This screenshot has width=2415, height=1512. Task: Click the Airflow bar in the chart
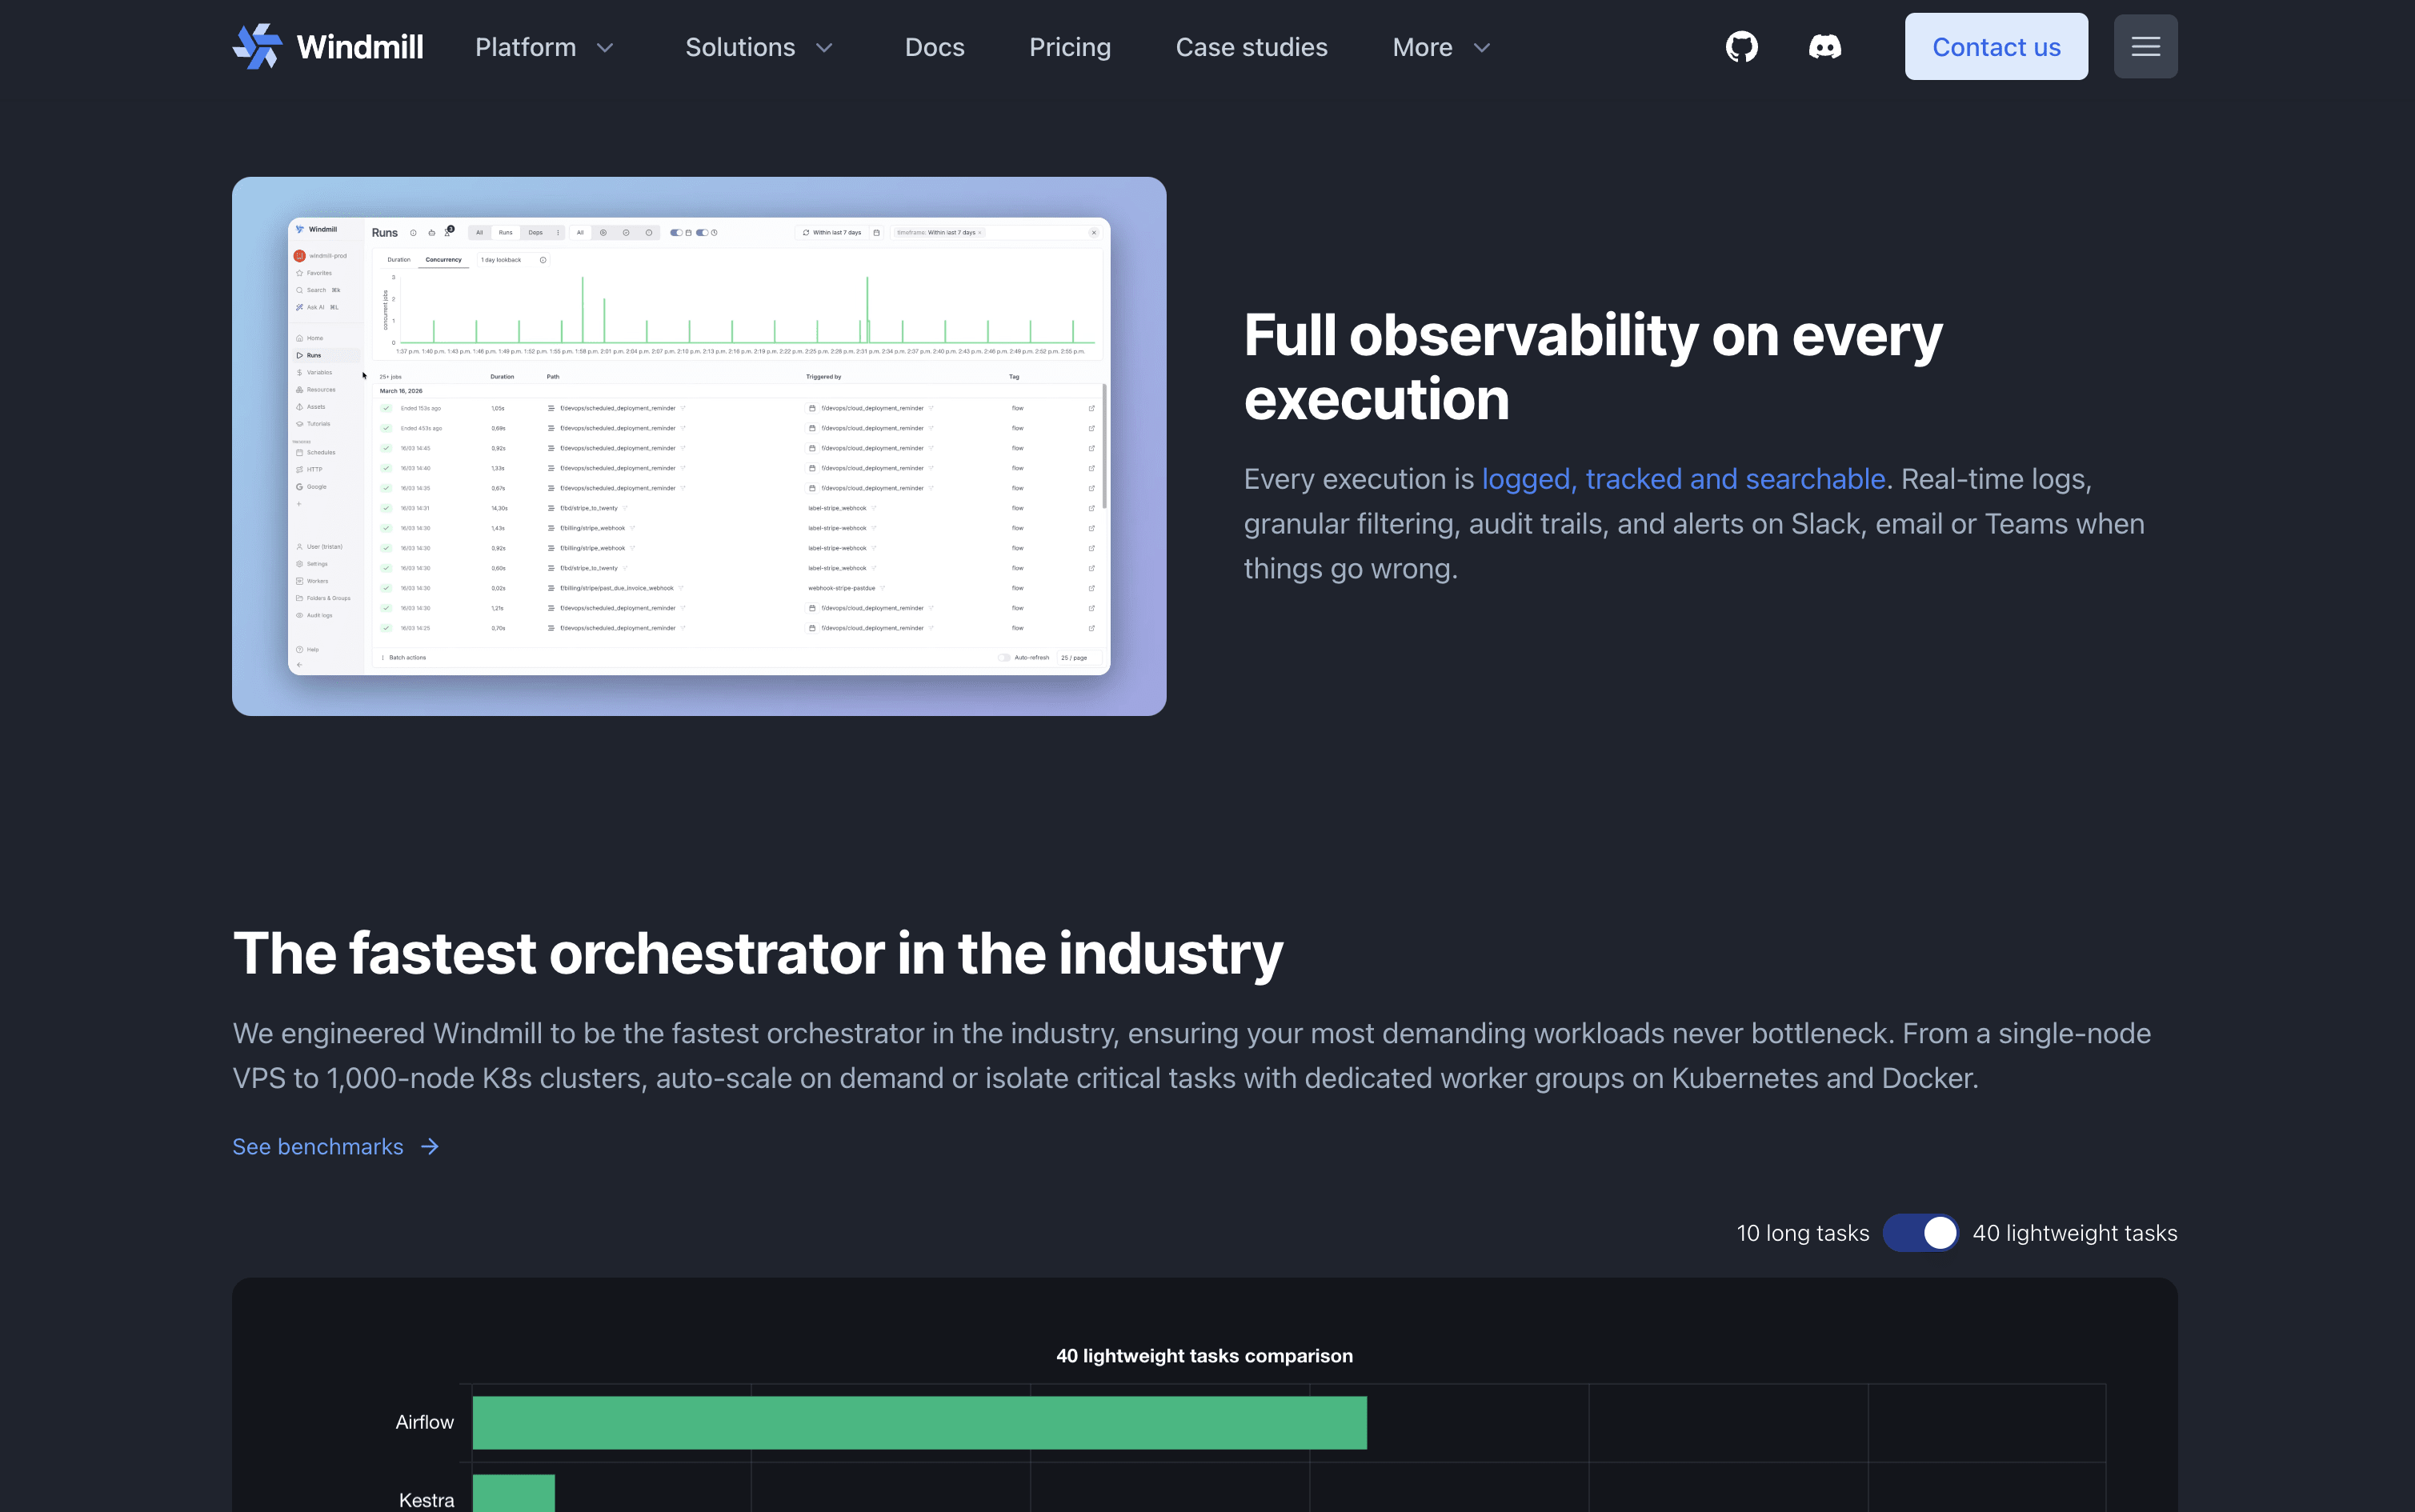pos(919,1422)
